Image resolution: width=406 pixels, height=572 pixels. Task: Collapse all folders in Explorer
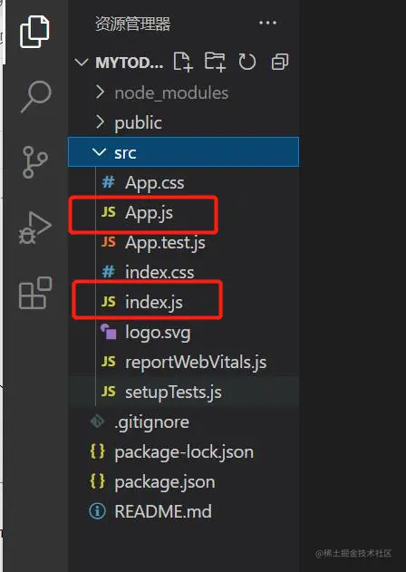click(x=280, y=62)
